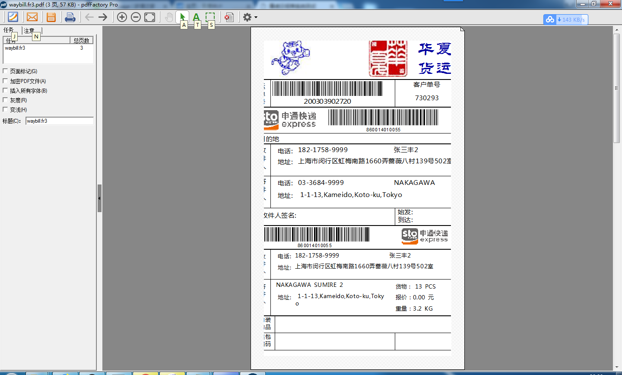Click the 客户单号 label
Viewport: 622px width, 375px height.
click(427, 85)
